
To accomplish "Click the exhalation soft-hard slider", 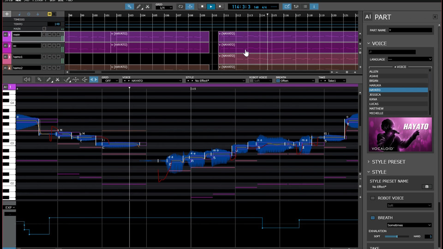I will point(397,237).
